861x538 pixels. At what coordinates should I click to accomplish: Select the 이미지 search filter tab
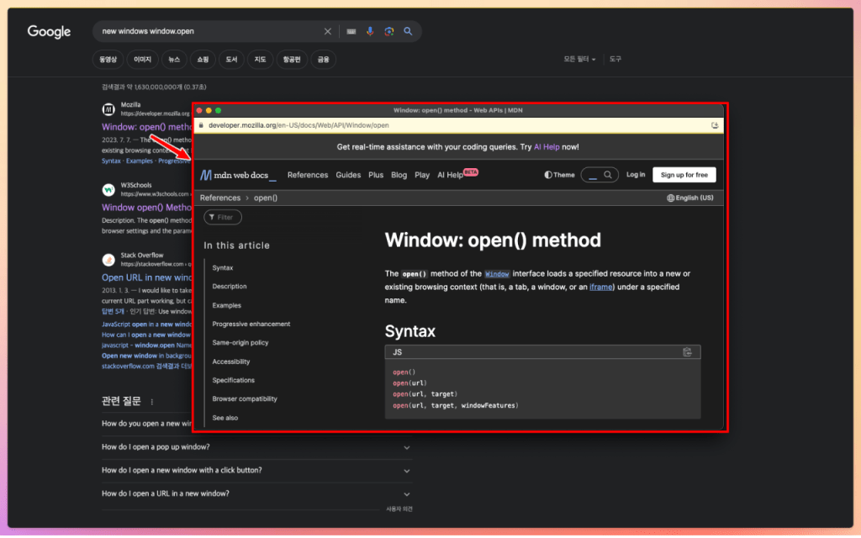[x=142, y=60]
